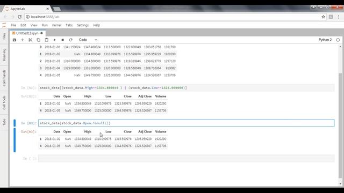Open the Help menu
Viewport: 344px width, 193px height.
coord(97,25)
